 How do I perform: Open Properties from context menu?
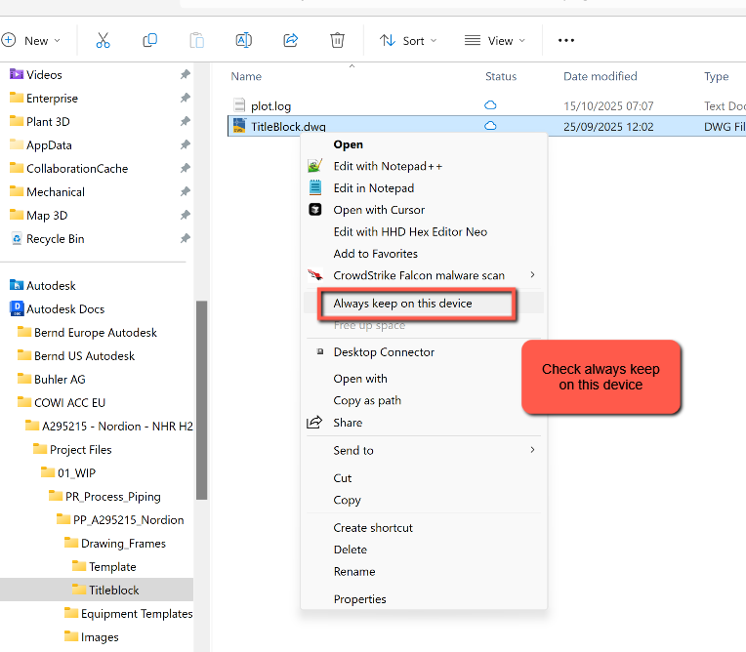click(x=359, y=599)
